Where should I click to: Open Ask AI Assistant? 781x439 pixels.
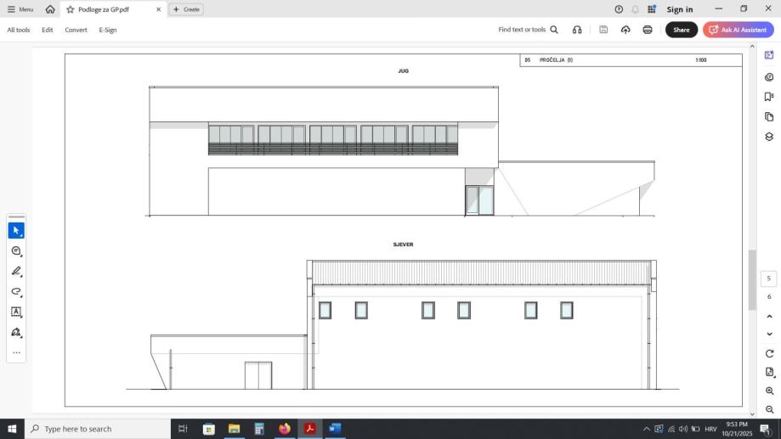click(x=739, y=30)
